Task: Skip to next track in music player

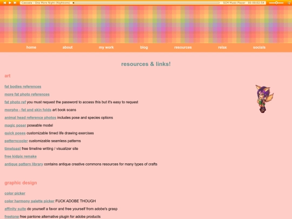Action: click(x=15, y=3)
